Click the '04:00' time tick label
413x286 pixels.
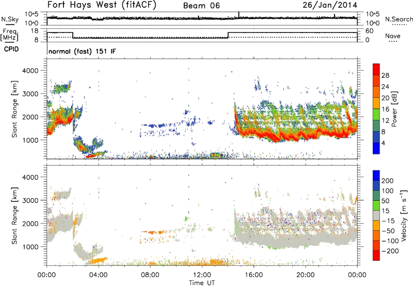pos(99,275)
